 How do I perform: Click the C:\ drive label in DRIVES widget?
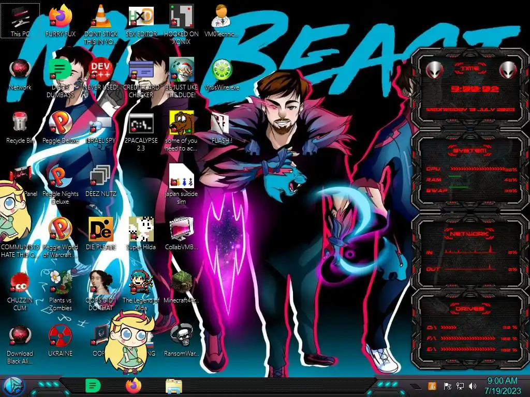coord(431,327)
